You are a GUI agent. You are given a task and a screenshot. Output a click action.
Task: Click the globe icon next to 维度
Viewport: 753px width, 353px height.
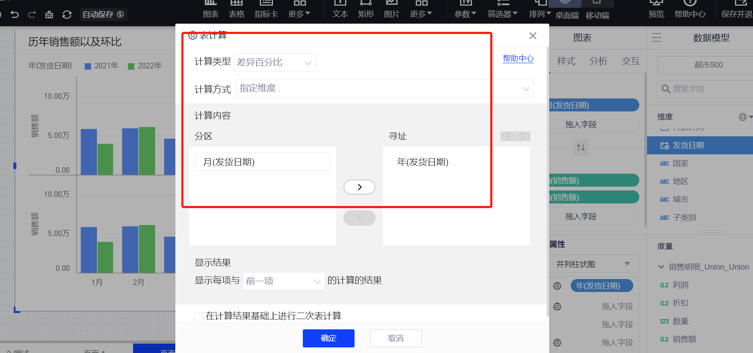click(743, 117)
